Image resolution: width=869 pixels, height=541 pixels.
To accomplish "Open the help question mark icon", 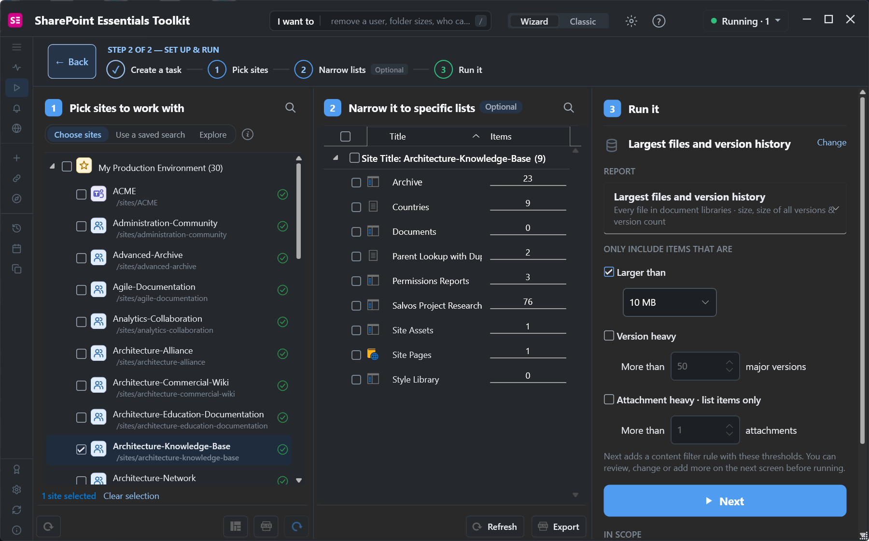I will 659,21.
